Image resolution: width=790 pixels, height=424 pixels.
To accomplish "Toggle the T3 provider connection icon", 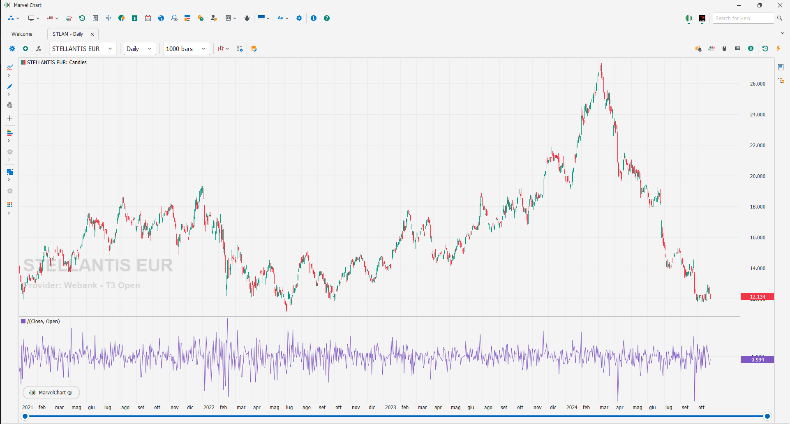I will click(702, 19).
